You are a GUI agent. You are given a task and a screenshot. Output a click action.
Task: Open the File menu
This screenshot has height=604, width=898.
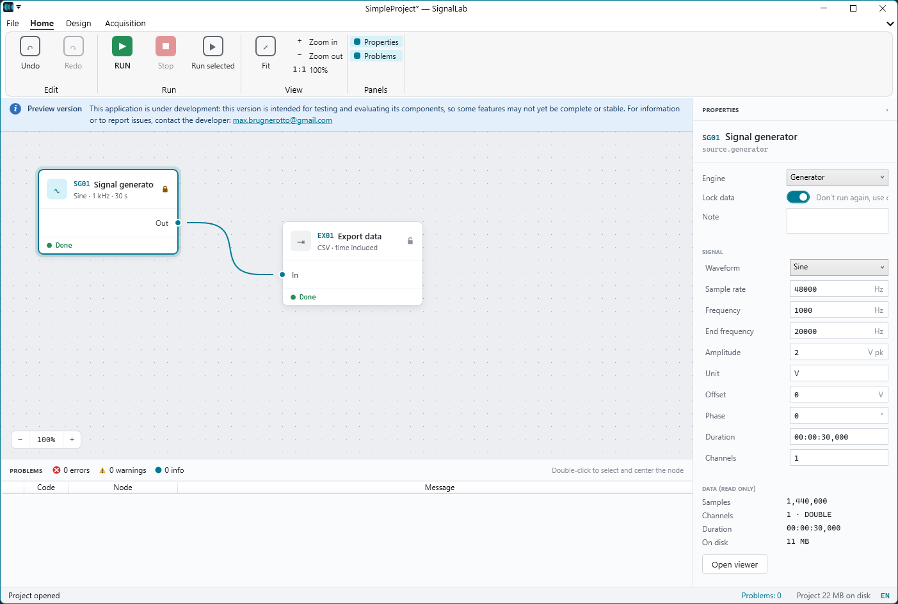click(x=13, y=24)
